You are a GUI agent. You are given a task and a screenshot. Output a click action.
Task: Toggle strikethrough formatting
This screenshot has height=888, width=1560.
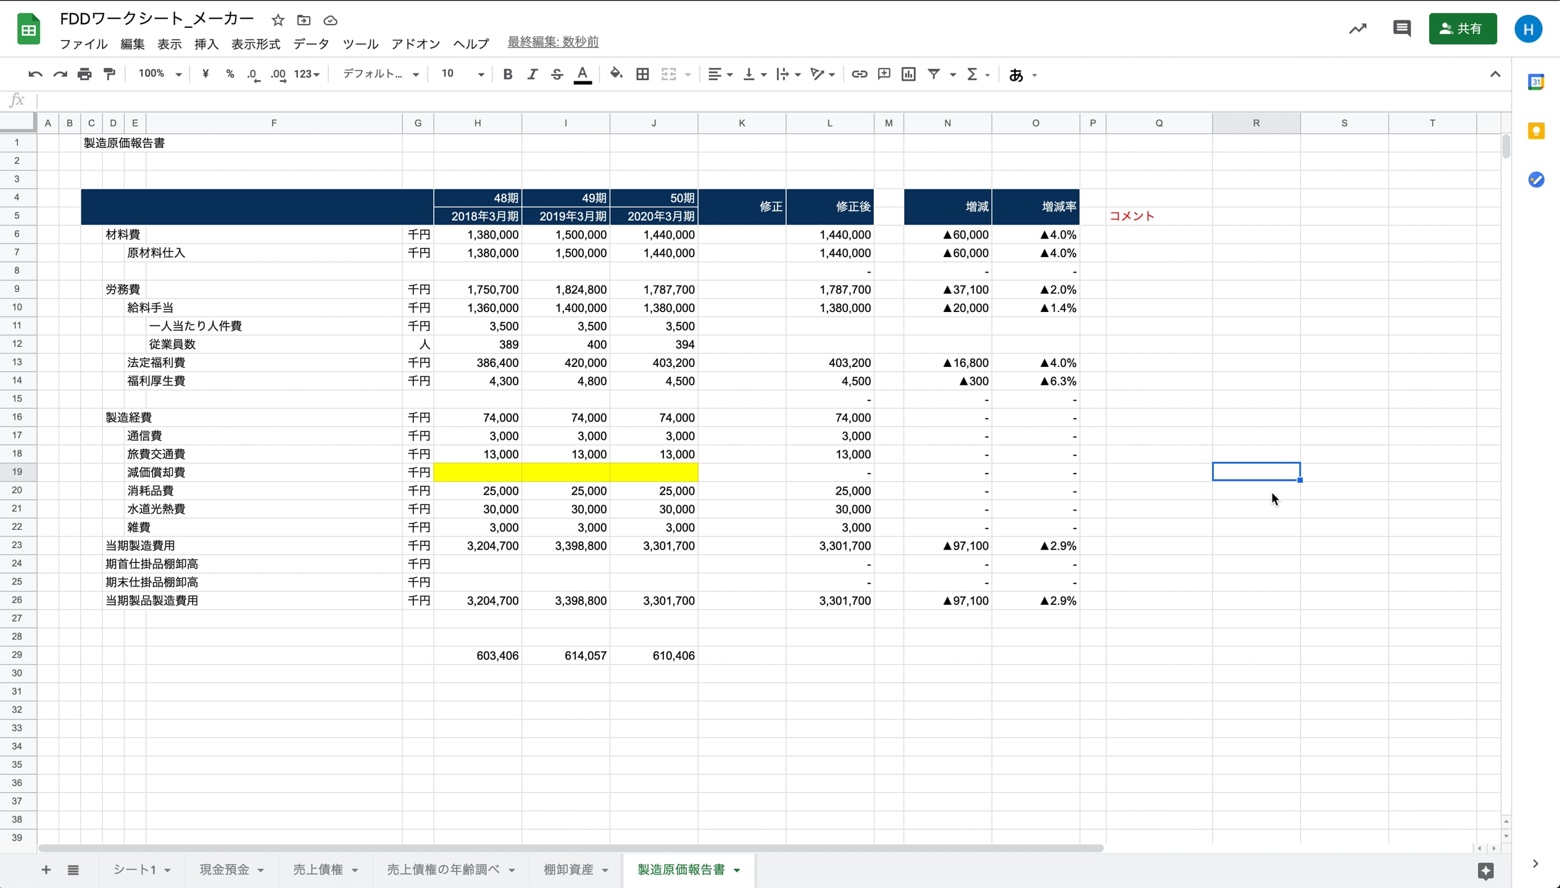(x=557, y=74)
